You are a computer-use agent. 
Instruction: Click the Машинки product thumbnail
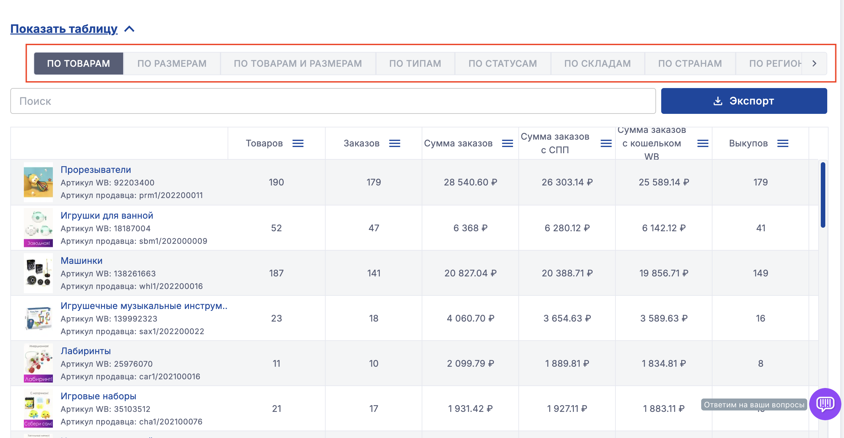point(38,273)
